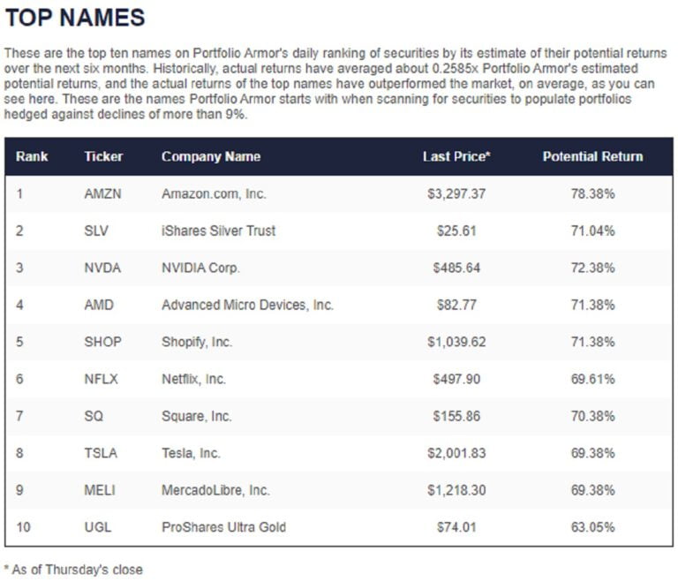Click the Ticker column header

coord(103,156)
